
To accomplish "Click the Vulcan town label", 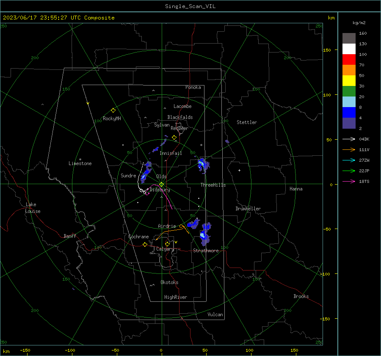I will (x=215, y=315).
